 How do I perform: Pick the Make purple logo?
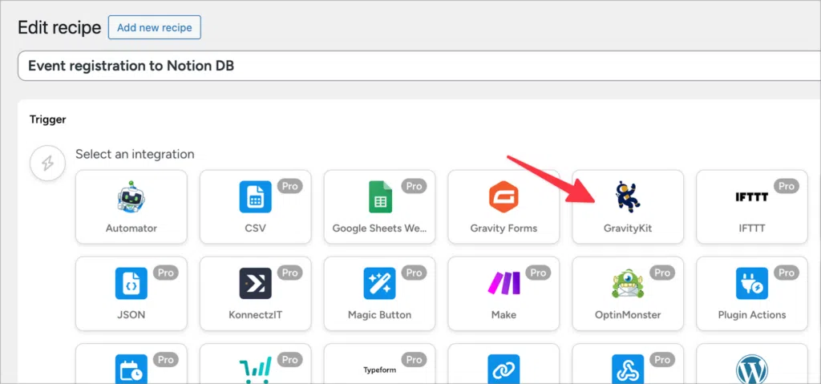point(504,284)
